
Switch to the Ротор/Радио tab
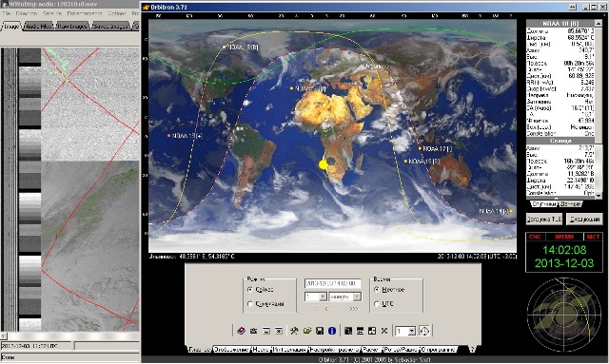click(401, 349)
